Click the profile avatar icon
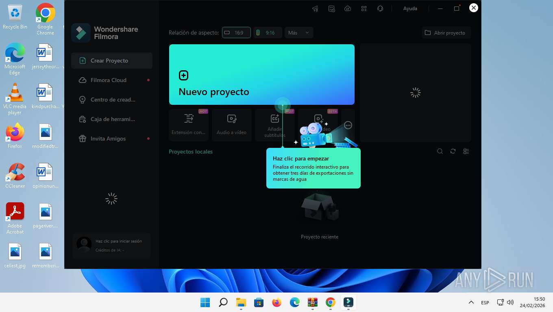 click(x=84, y=245)
